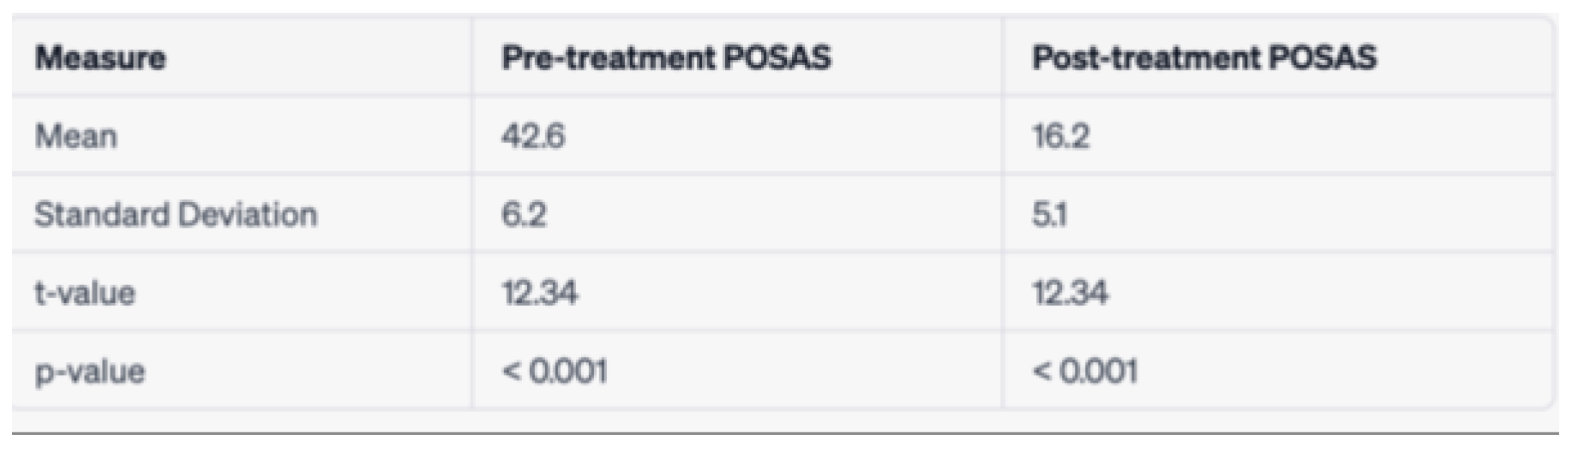Click the 12.34 t-value under Post-treatment POSAS
The width and height of the screenshot is (1572, 452).
pyautogui.click(x=1069, y=294)
